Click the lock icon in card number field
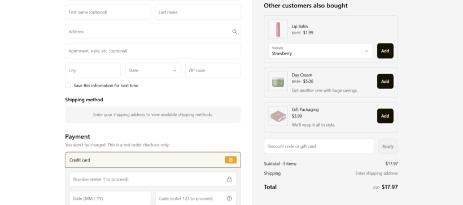Image resolution: width=463 pixels, height=205 pixels. (x=229, y=179)
